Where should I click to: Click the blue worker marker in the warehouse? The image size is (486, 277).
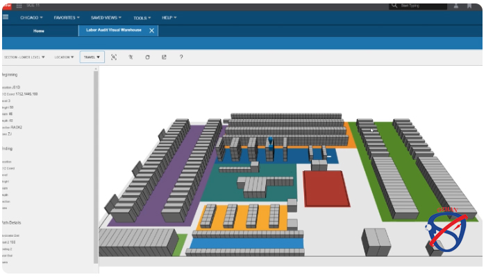271,144
